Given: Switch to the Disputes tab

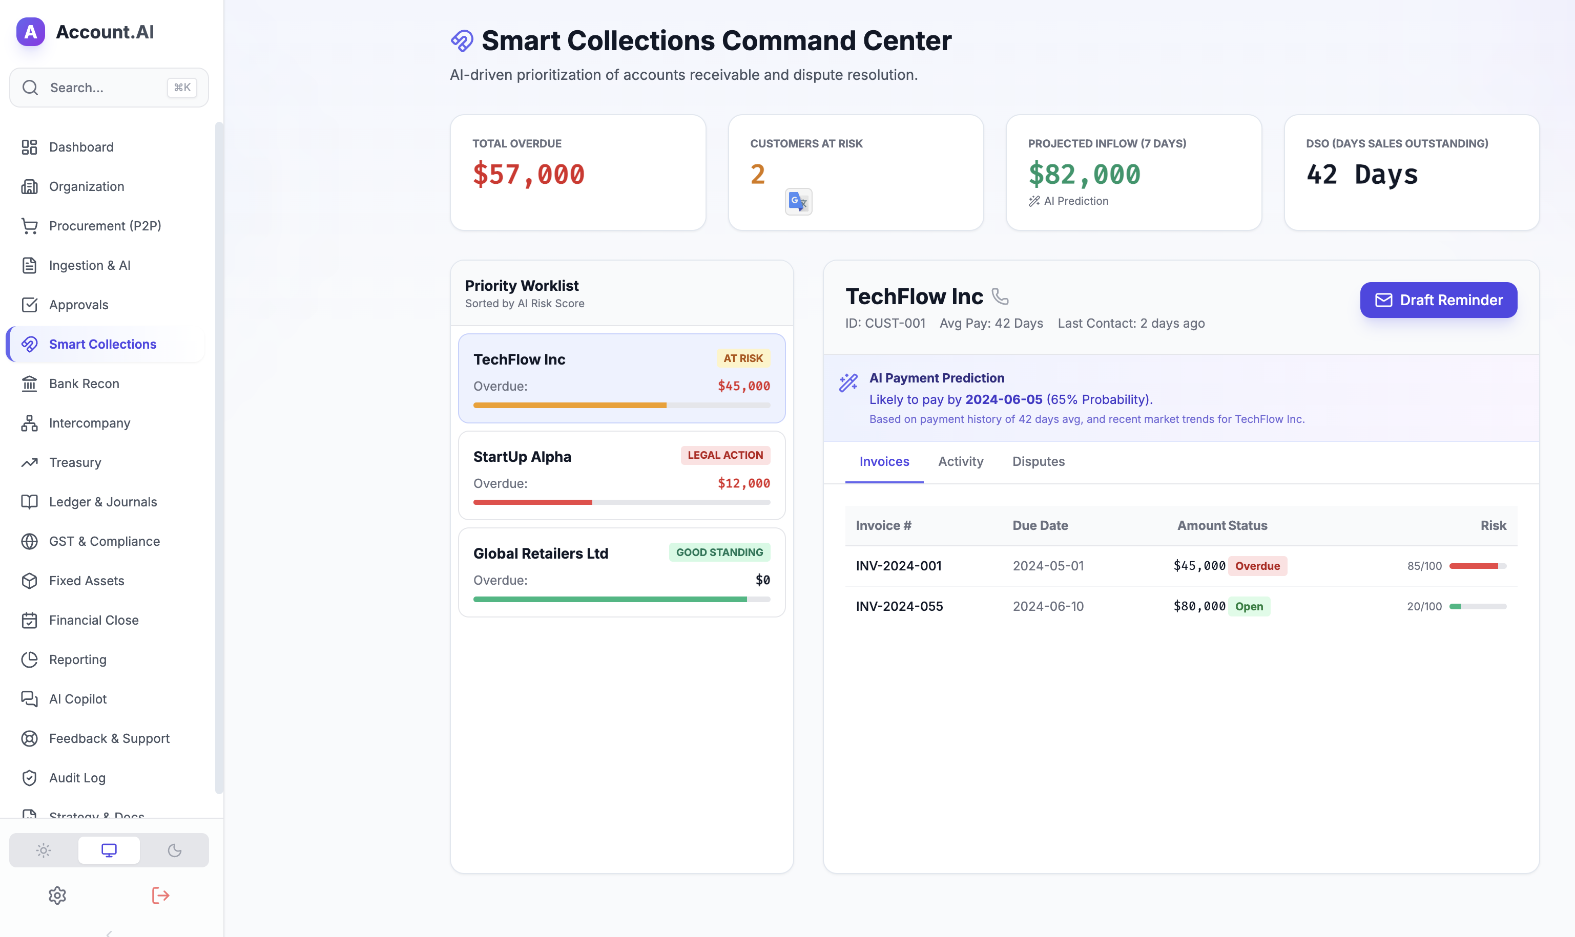Looking at the screenshot, I should point(1038,461).
